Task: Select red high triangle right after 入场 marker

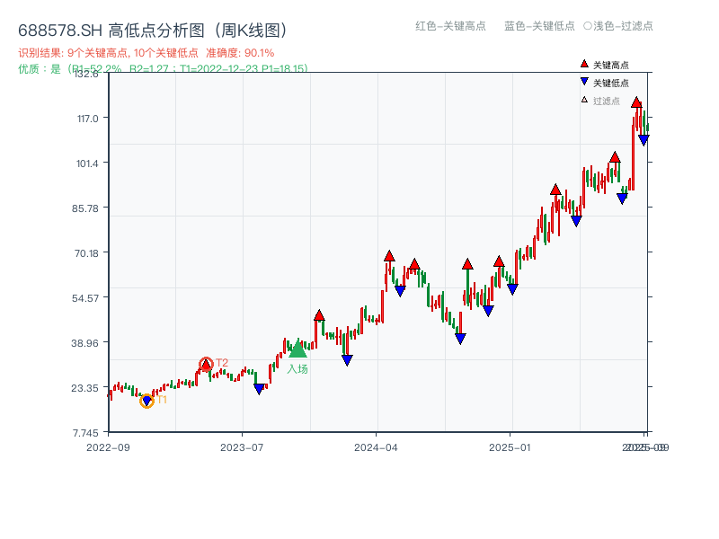Action: [319, 315]
